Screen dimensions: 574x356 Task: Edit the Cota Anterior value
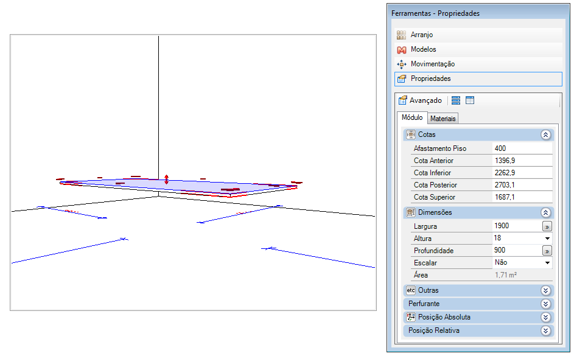tap(522, 160)
